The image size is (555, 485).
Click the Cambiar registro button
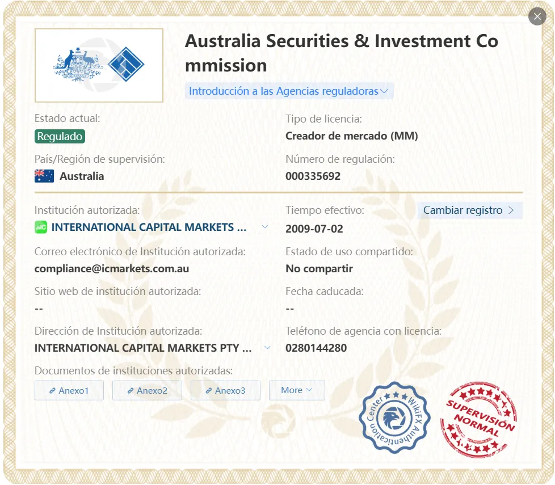[469, 210]
